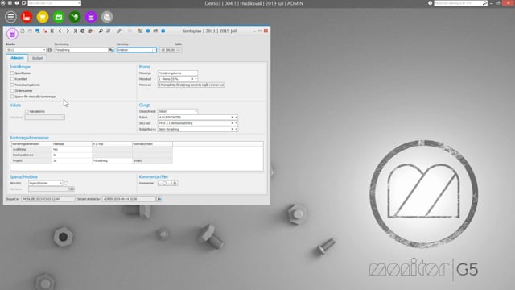Click the speech bubble icon beside Aktivitet
The height and width of the screenshot is (290, 515).
point(66,183)
